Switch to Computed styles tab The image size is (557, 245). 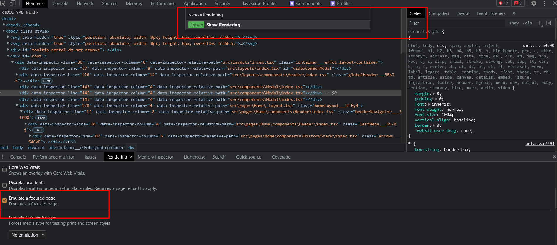439,13
